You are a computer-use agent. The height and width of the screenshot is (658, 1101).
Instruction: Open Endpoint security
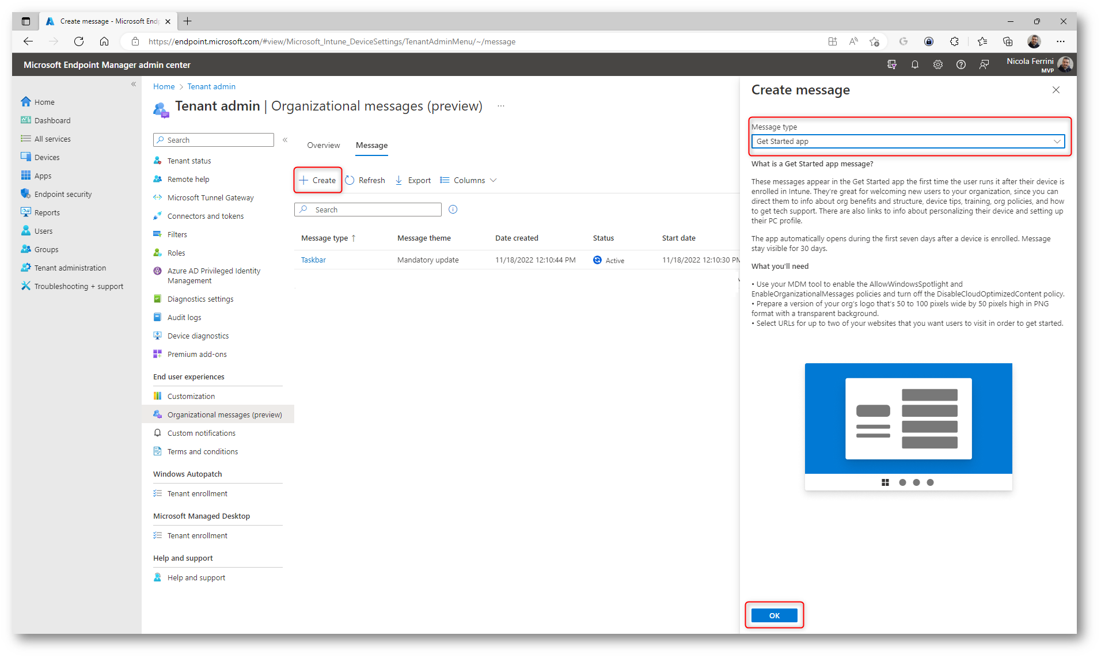56,194
